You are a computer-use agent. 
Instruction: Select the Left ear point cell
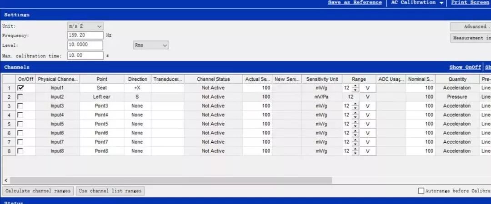click(102, 97)
